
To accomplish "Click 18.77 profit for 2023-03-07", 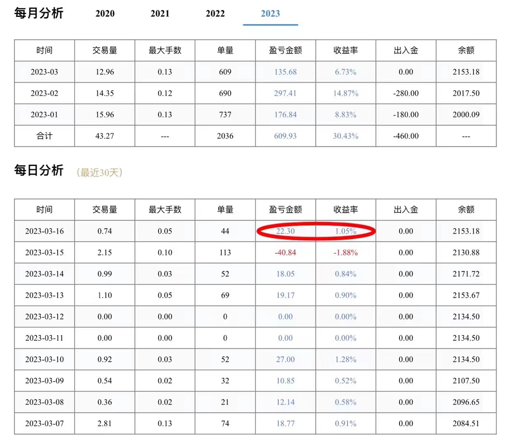I will tap(285, 424).
